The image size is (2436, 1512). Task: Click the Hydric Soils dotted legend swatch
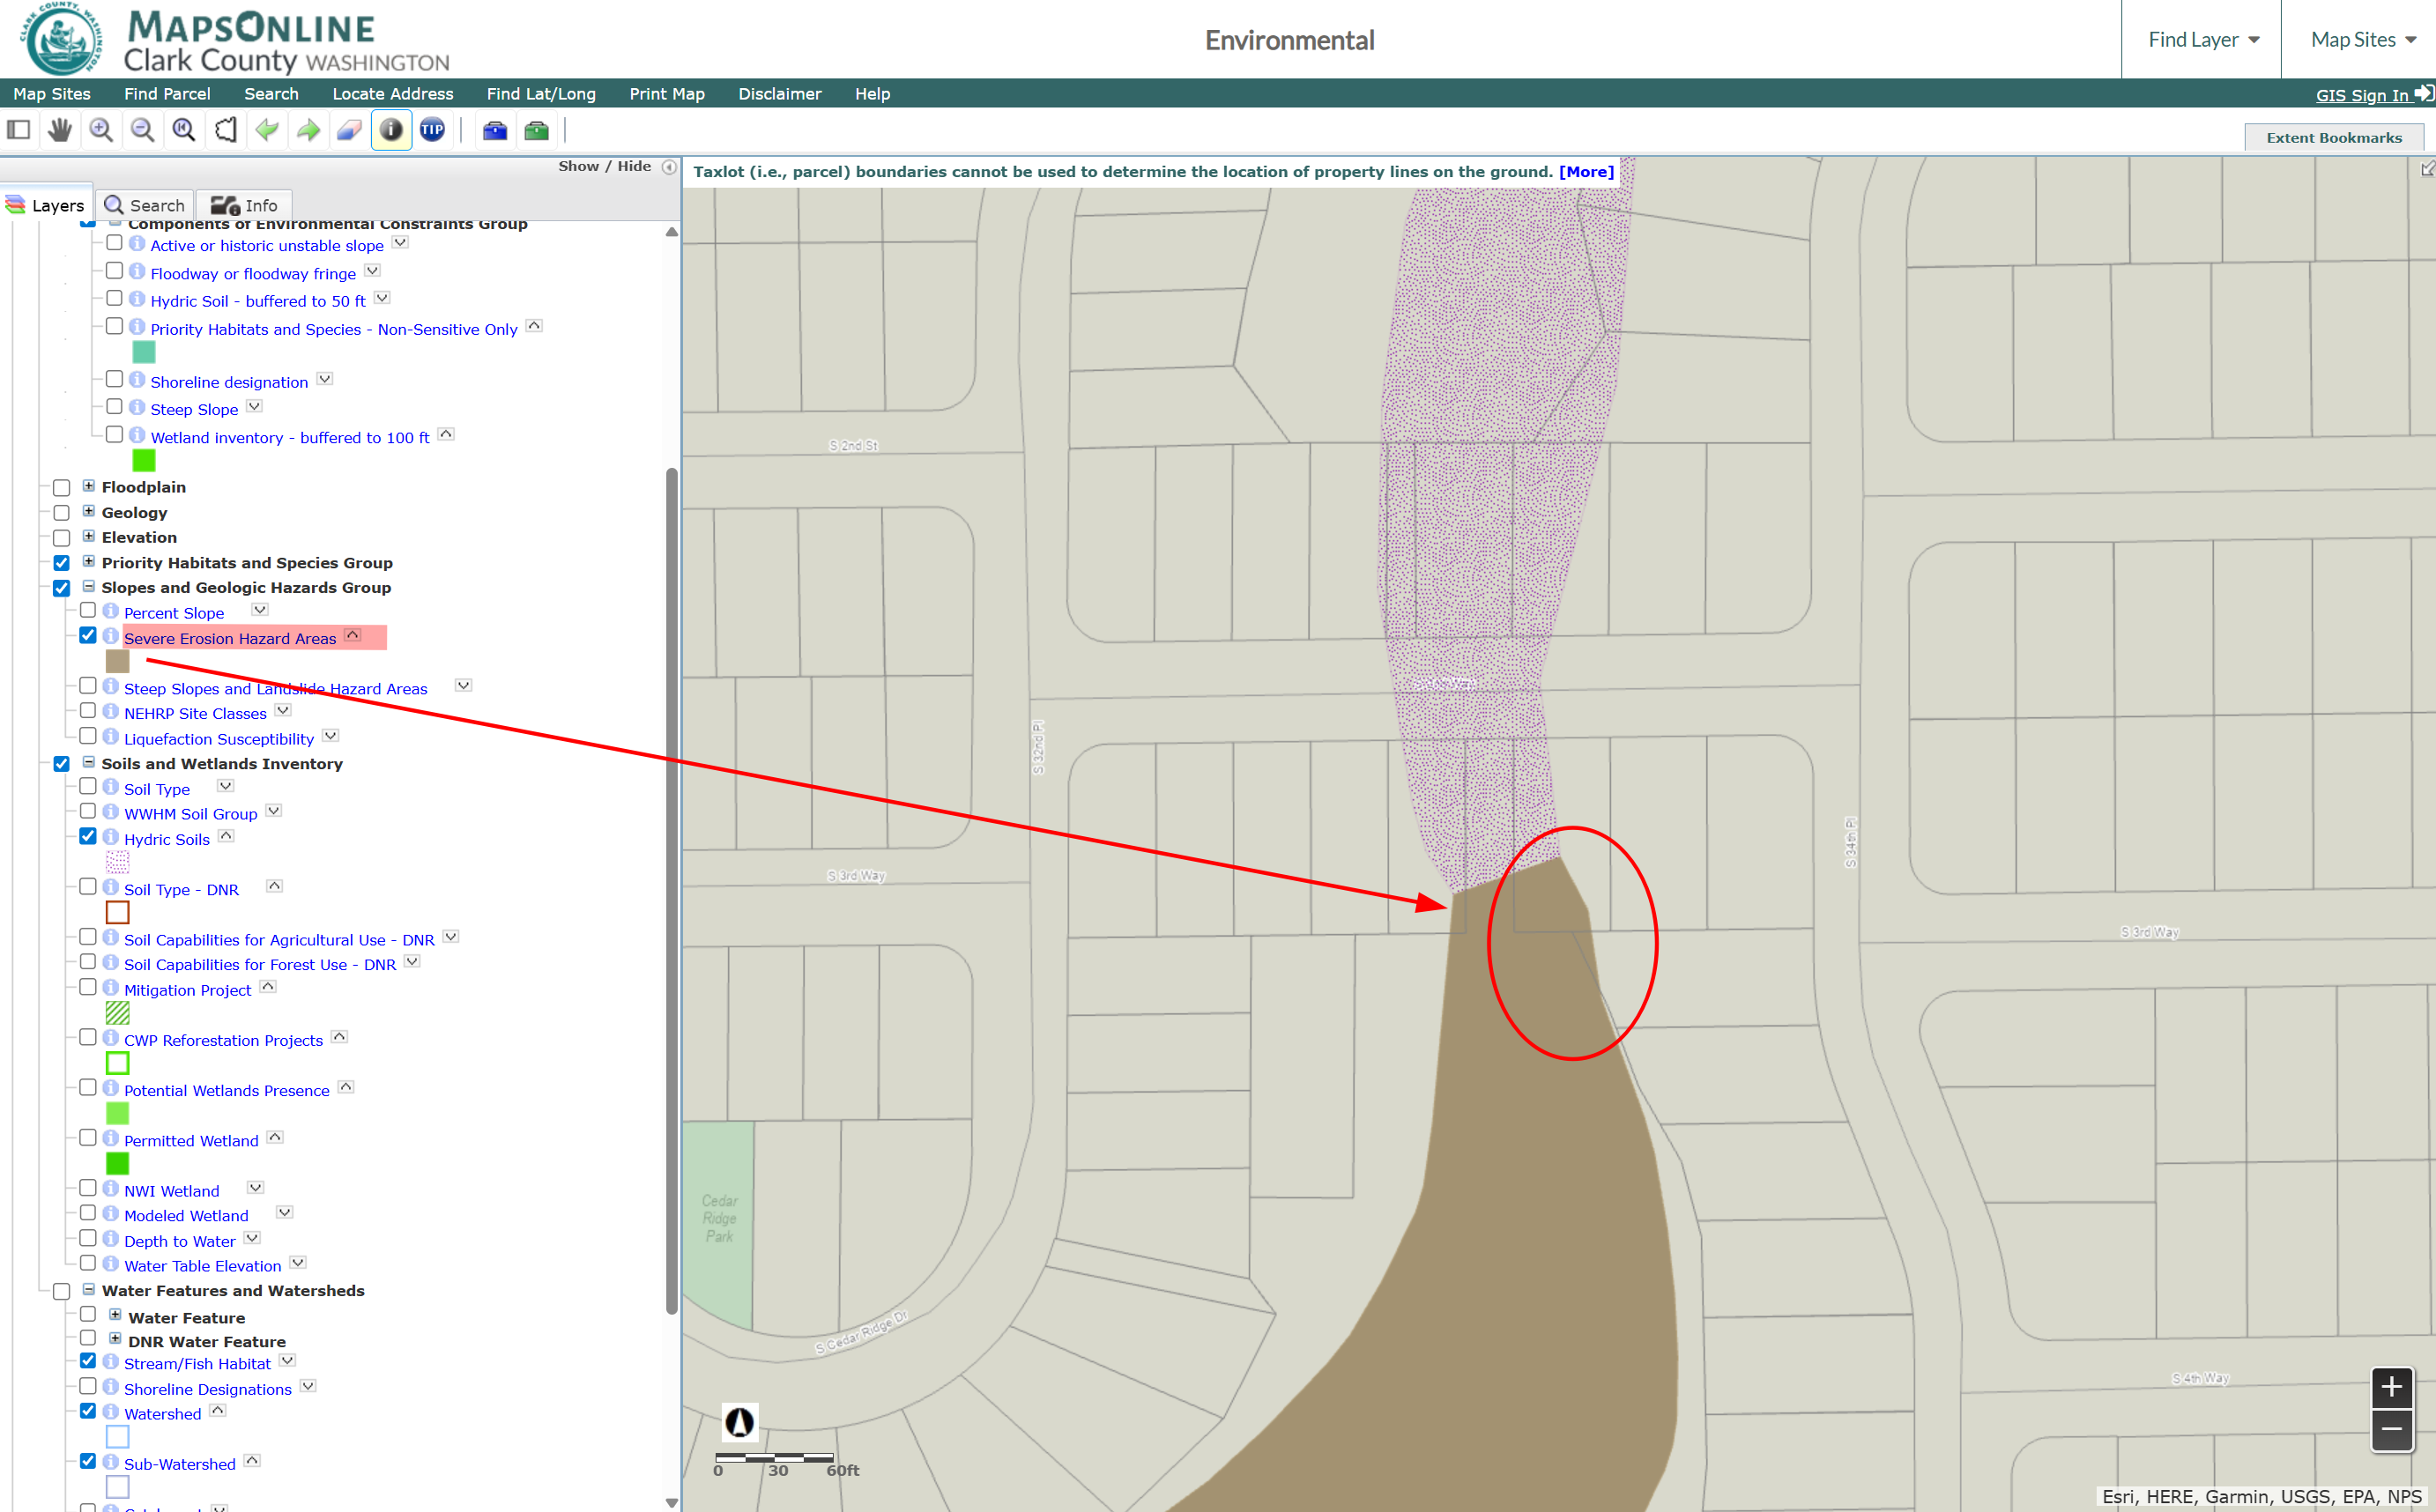[x=117, y=863]
